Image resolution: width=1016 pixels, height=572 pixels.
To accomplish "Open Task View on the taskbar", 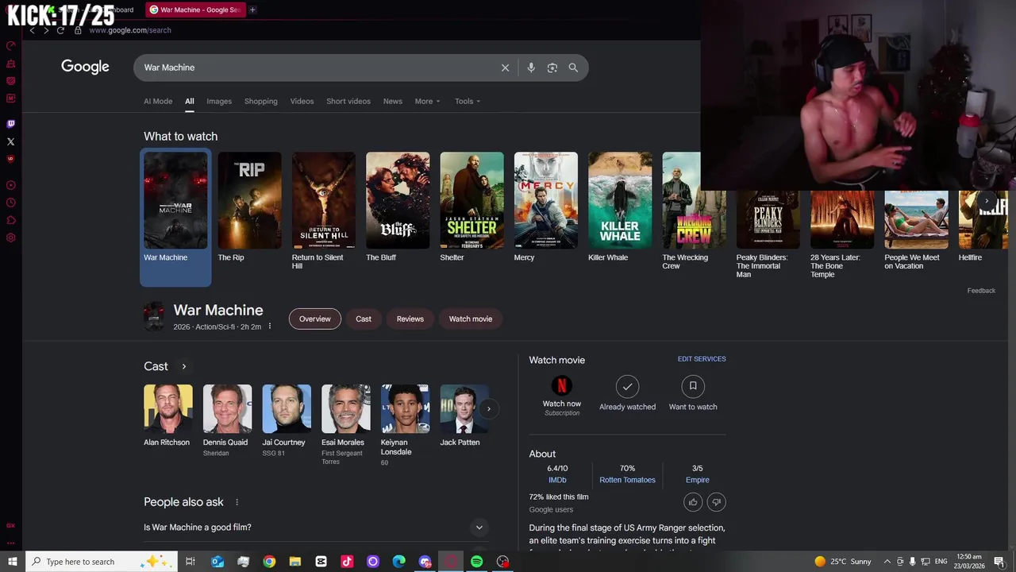I will click(x=190, y=562).
